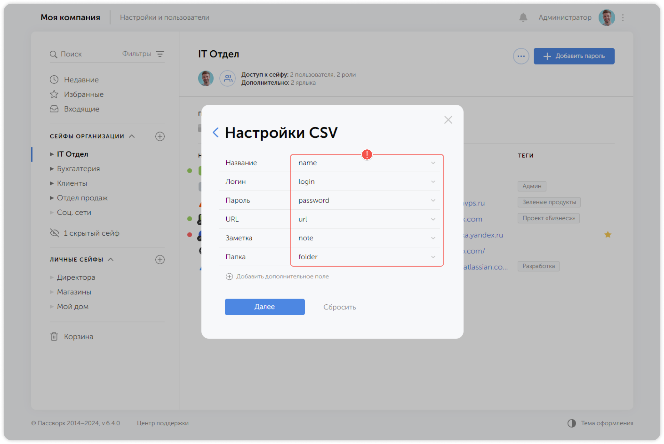
Task: Open the ellipsis actions menu near Добавить пароль
Action: point(521,56)
